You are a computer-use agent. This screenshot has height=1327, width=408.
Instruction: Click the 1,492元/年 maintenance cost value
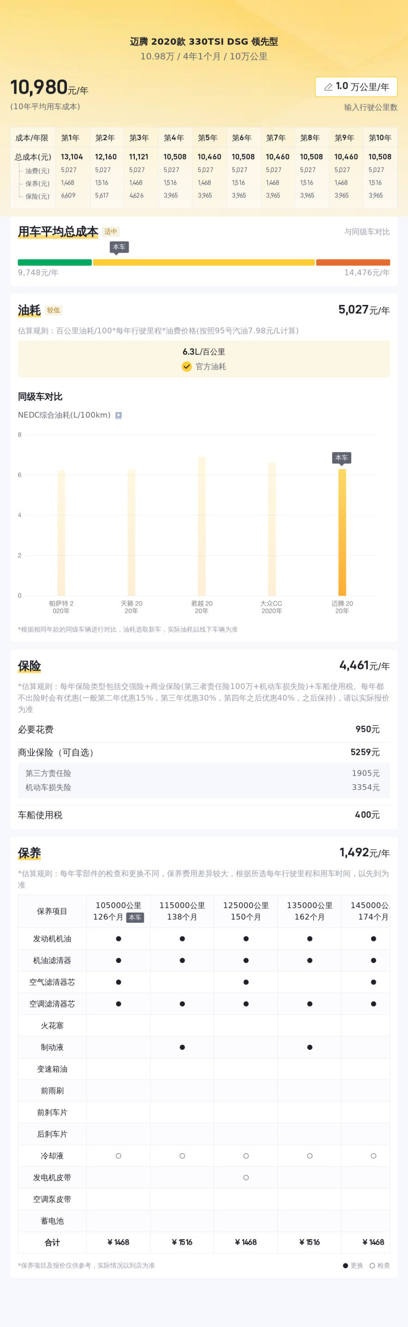pyautogui.click(x=365, y=852)
